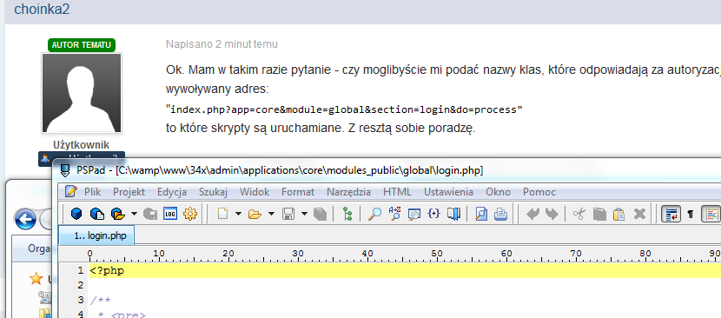Open the Widok menu
The height and width of the screenshot is (318, 721).
click(x=255, y=192)
